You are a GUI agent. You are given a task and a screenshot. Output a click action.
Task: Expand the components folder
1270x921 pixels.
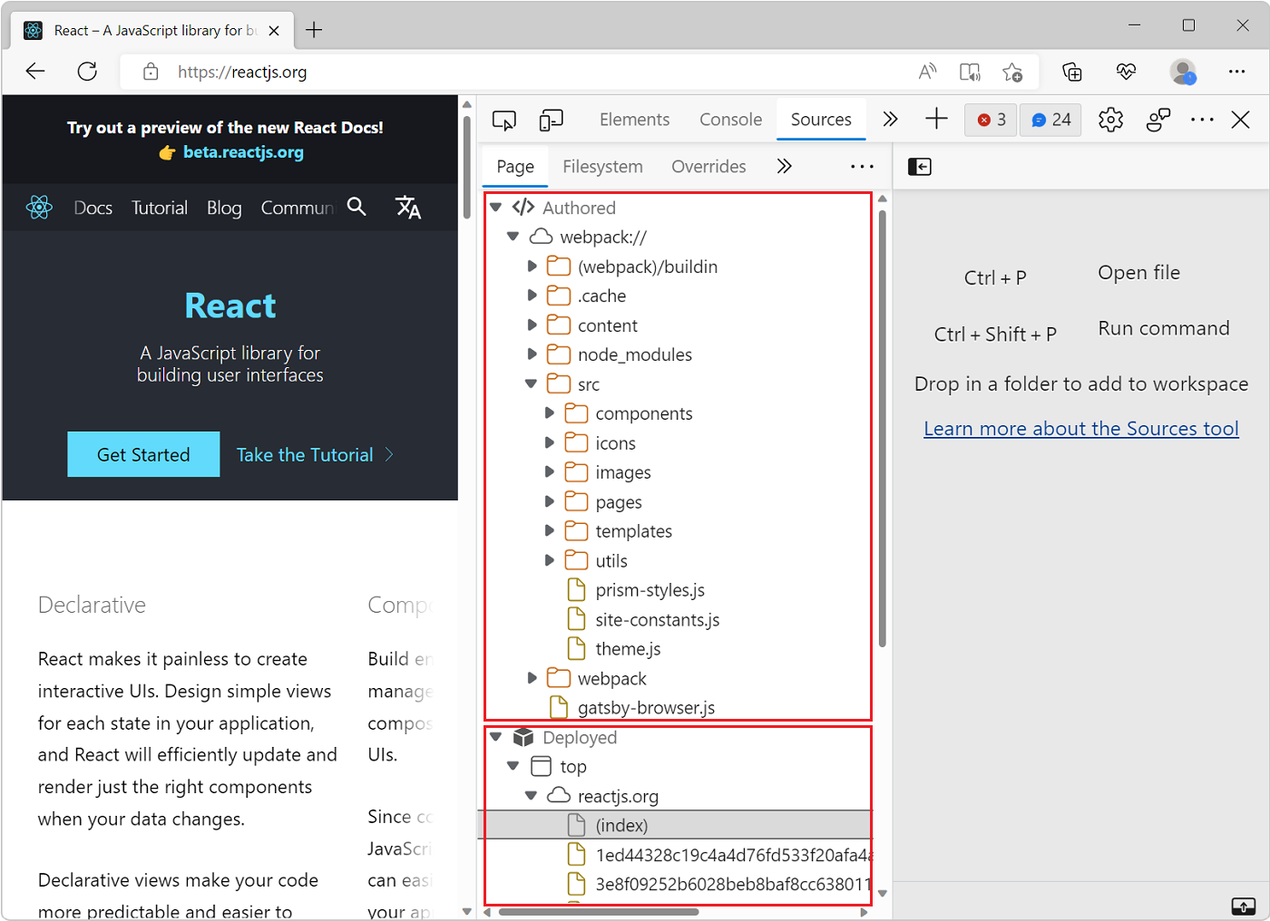pyautogui.click(x=550, y=412)
